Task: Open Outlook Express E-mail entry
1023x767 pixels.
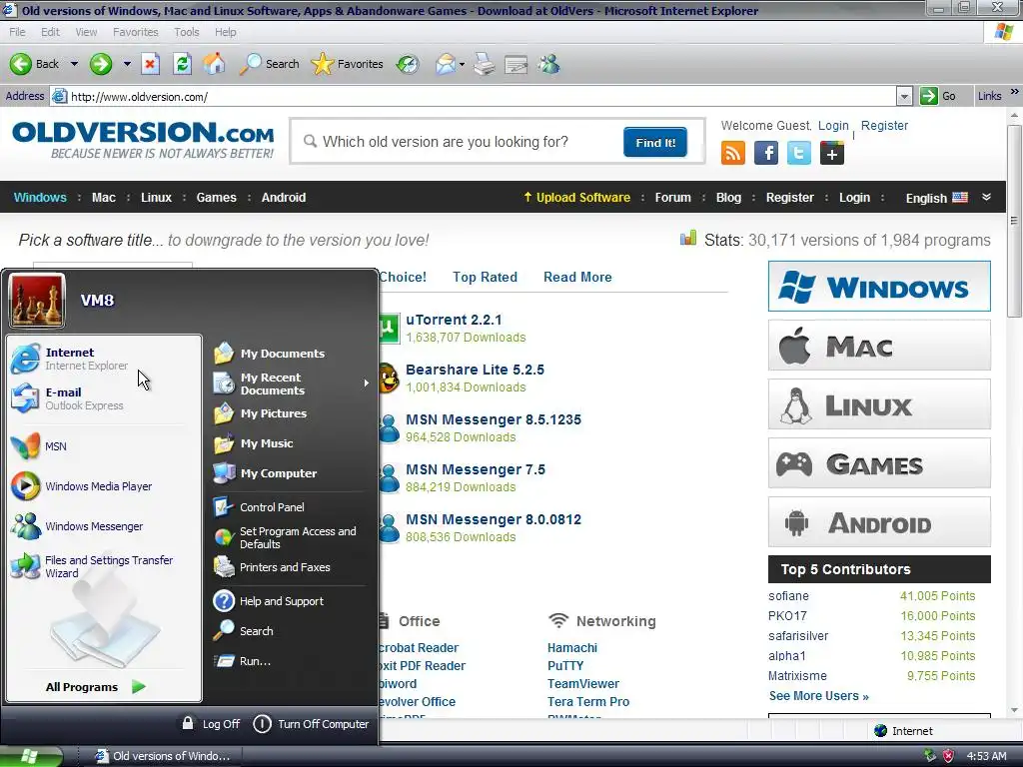Action: (104, 398)
